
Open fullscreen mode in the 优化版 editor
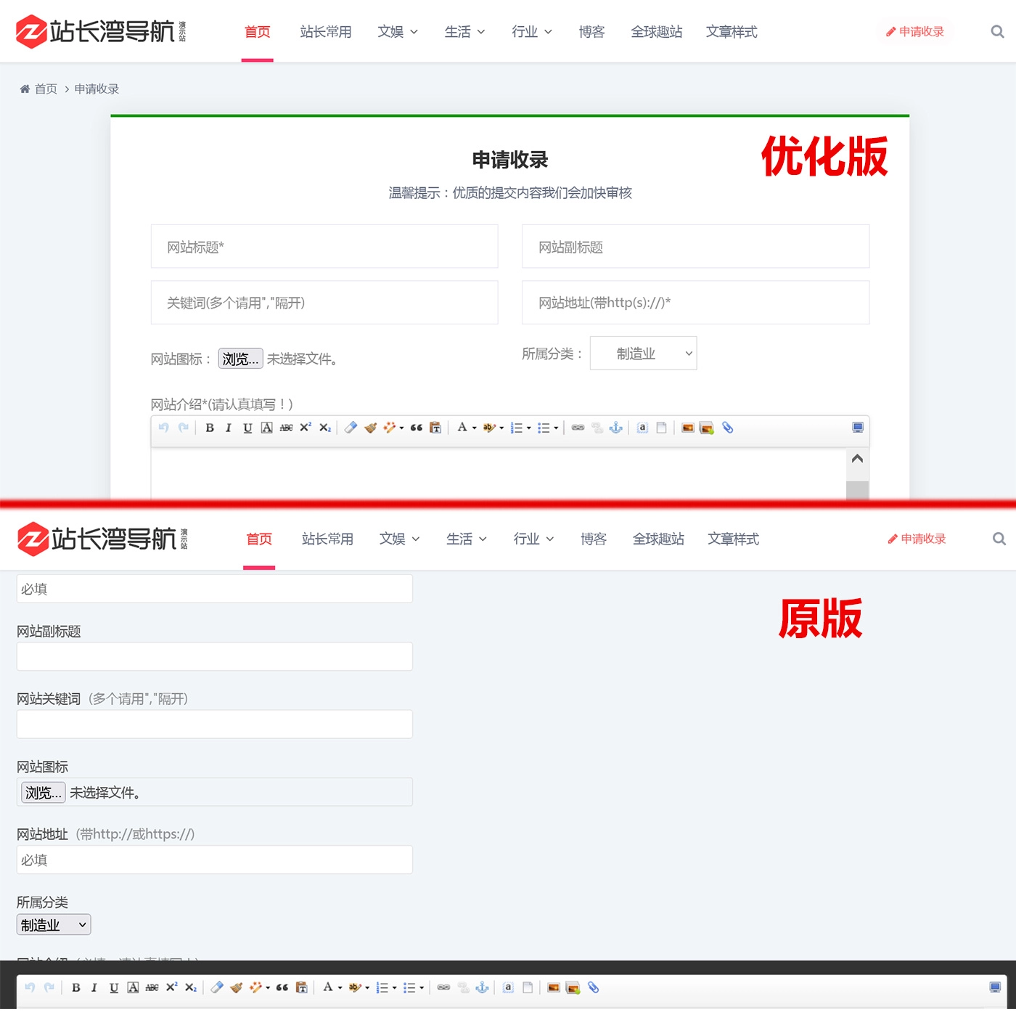pos(857,428)
